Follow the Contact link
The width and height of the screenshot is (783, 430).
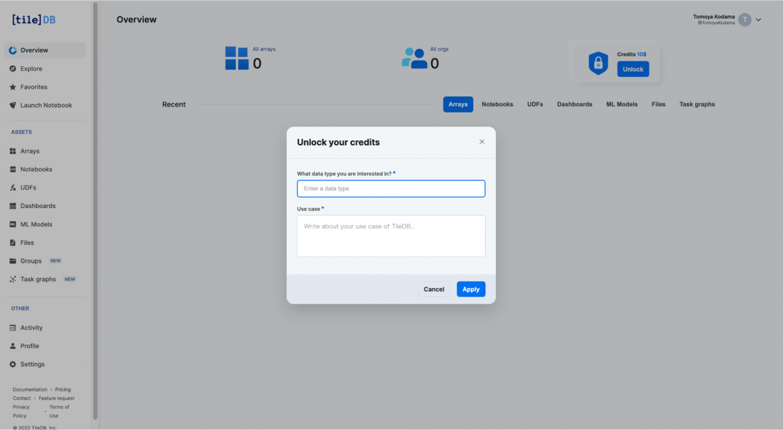(x=22, y=398)
